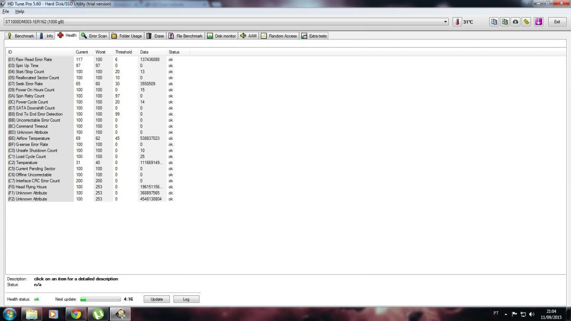Switch to the Info tab
This screenshot has height=321, width=571.
[x=46, y=36]
